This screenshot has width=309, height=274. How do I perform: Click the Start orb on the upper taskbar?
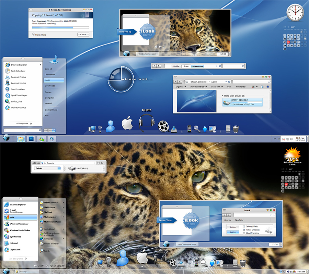point(6,138)
